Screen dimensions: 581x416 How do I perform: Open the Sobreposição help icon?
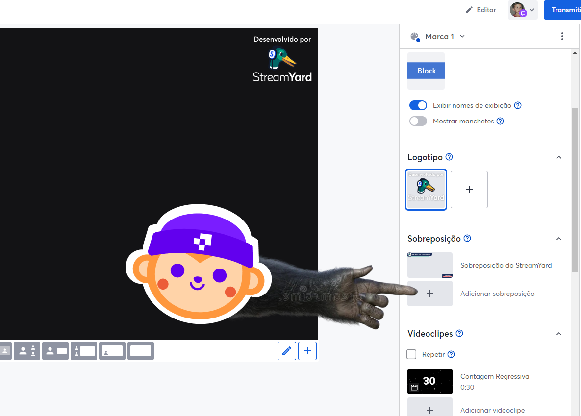click(467, 238)
